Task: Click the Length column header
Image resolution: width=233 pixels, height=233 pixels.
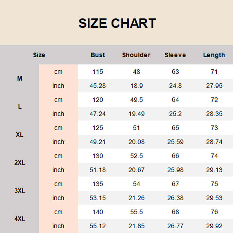Action: 214,55
